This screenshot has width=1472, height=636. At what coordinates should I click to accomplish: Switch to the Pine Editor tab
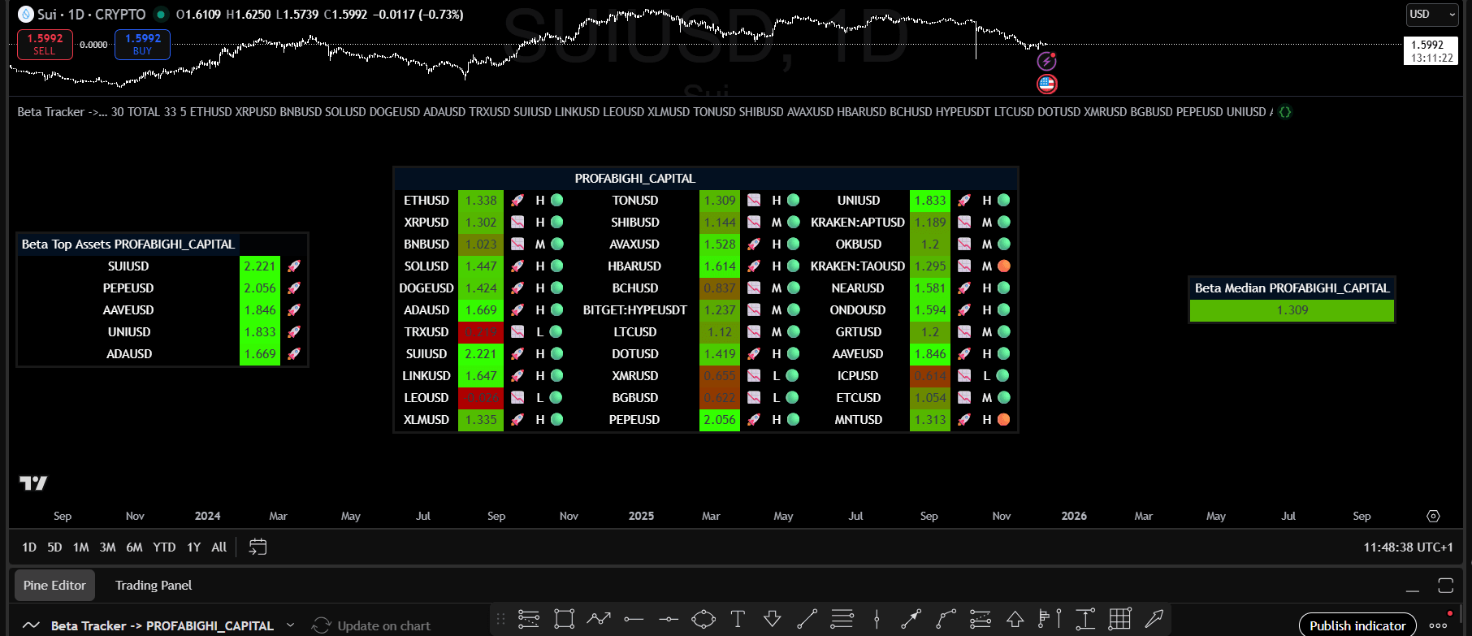(54, 586)
